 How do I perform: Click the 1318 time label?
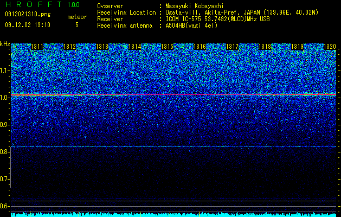click(265, 47)
